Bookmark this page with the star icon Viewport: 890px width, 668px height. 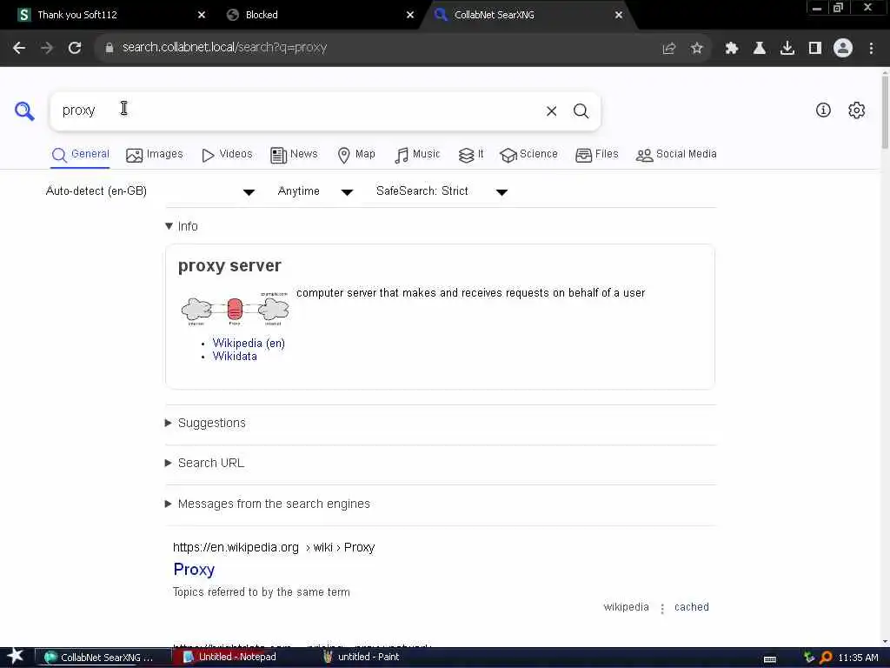[x=697, y=49]
